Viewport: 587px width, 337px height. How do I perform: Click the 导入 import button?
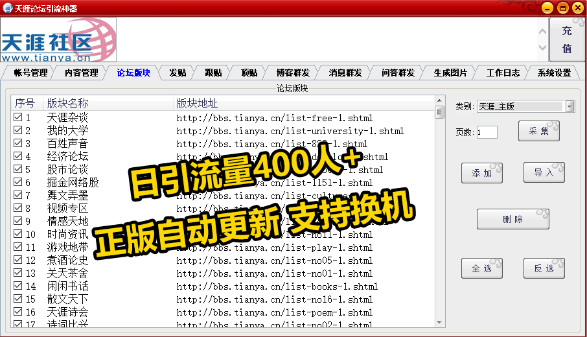click(x=544, y=172)
